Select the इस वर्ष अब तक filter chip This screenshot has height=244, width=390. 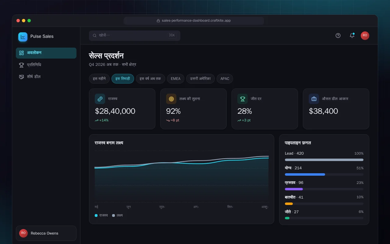(151, 79)
